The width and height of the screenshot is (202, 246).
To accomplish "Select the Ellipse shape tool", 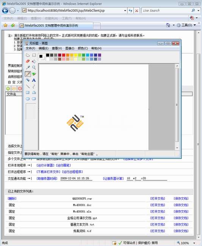I will pos(28,99).
